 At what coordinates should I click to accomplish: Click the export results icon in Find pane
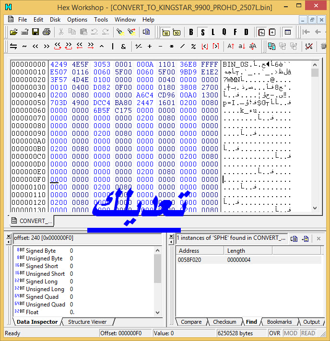(x=305, y=239)
